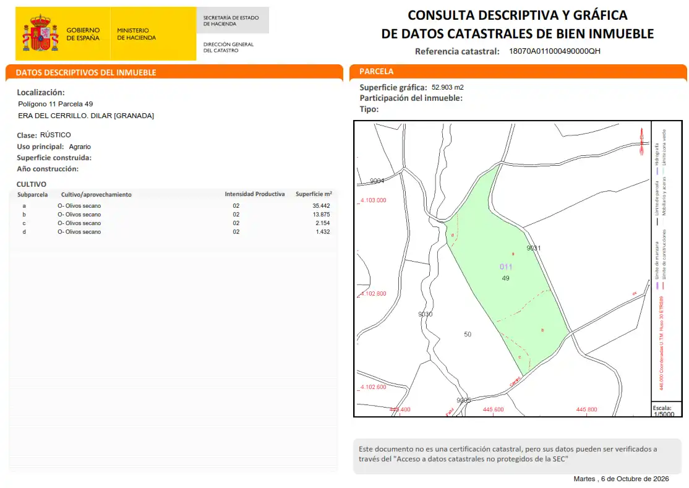Click the Spanish coat of arms emblem
The height and width of the screenshot is (488, 689).
(x=40, y=33)
